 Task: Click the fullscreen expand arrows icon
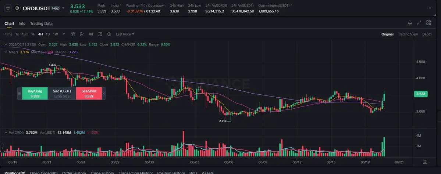pyautogui.click(x=419, y=23)
